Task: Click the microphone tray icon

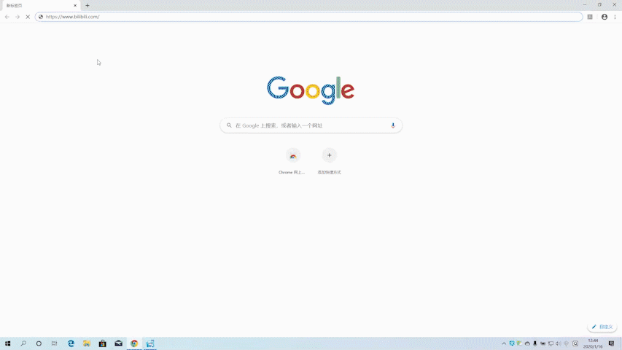Action: [534, 343]
